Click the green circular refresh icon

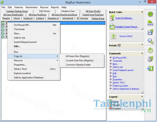coord(150,50)
